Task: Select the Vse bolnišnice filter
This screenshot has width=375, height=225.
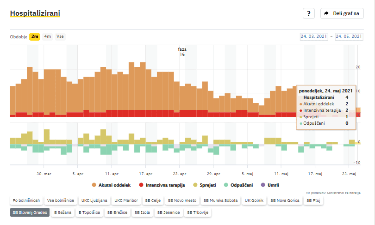Action: [x=60, y=201]
